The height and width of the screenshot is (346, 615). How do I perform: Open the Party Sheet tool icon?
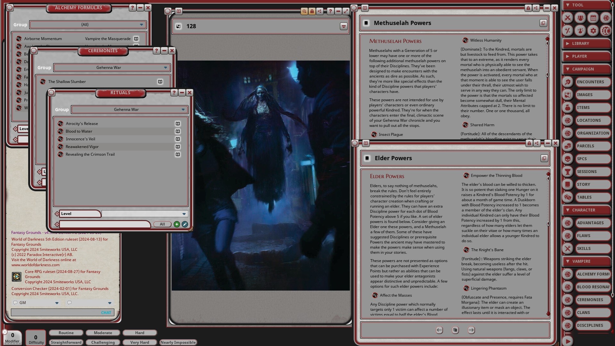coord(580,18)
